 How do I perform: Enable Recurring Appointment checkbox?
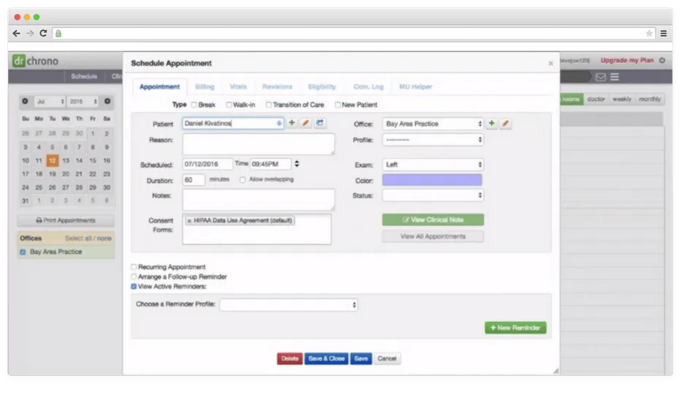134,267
